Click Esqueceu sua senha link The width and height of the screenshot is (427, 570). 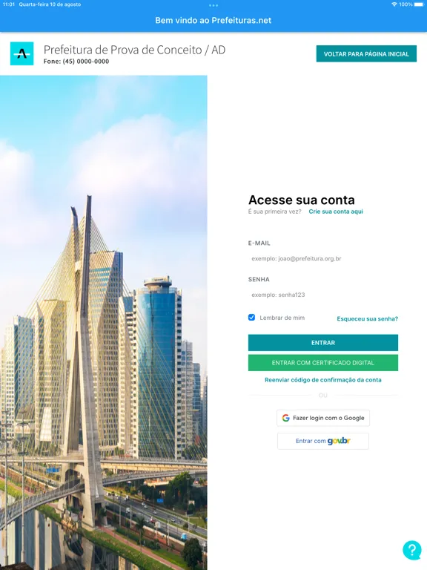(368, 319)
